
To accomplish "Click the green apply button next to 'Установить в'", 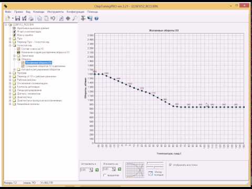I will 97,170.
